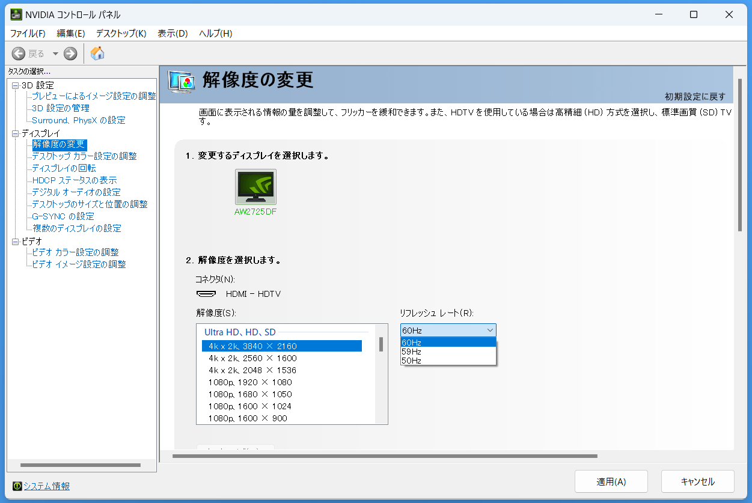Click the Back arrow icon
This screenshot has width=752, height=503.
19,53
